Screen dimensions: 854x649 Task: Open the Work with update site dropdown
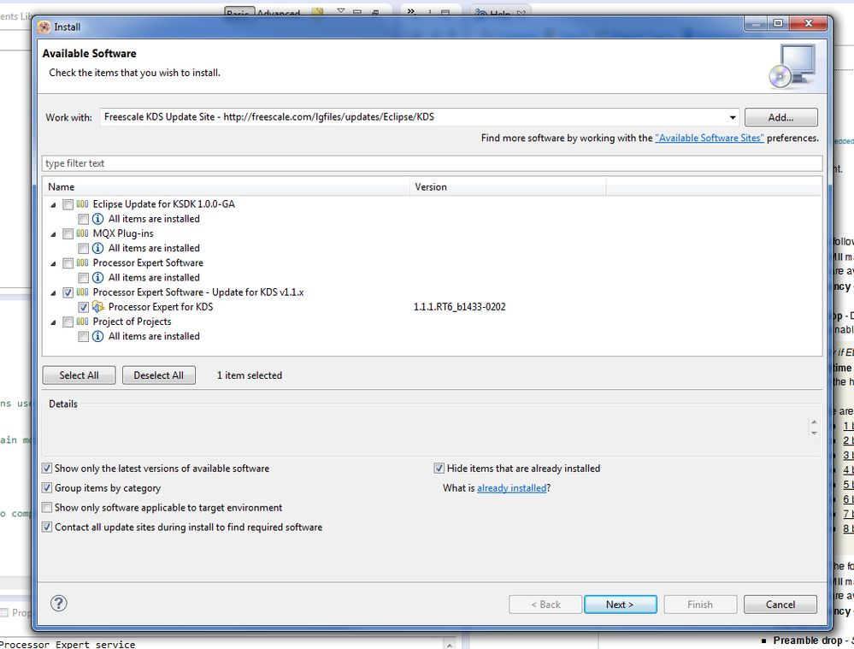pyautogui.click(x=733, y=117)
